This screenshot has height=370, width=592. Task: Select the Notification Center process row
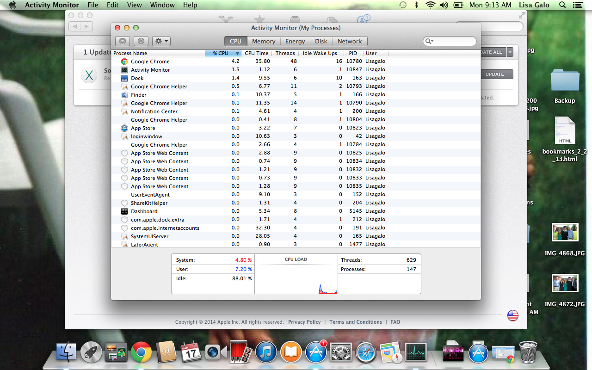[x=296, y=111]
